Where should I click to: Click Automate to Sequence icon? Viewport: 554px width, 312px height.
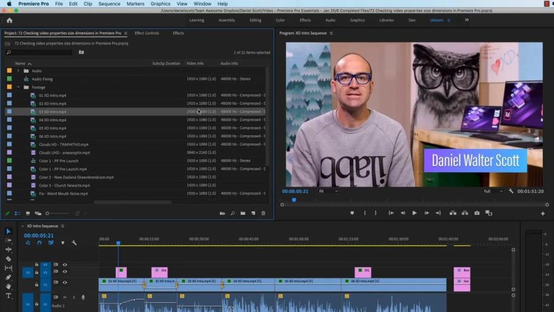pyautogui.click(x=222, y=214)
